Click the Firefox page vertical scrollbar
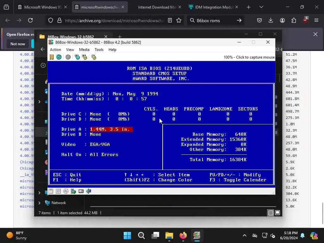324x243 pixels. click(x=322, y=213)
